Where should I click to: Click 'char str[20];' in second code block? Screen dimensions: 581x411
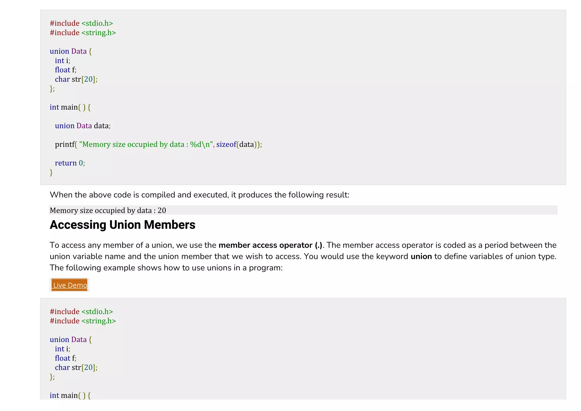pos(76,368)
